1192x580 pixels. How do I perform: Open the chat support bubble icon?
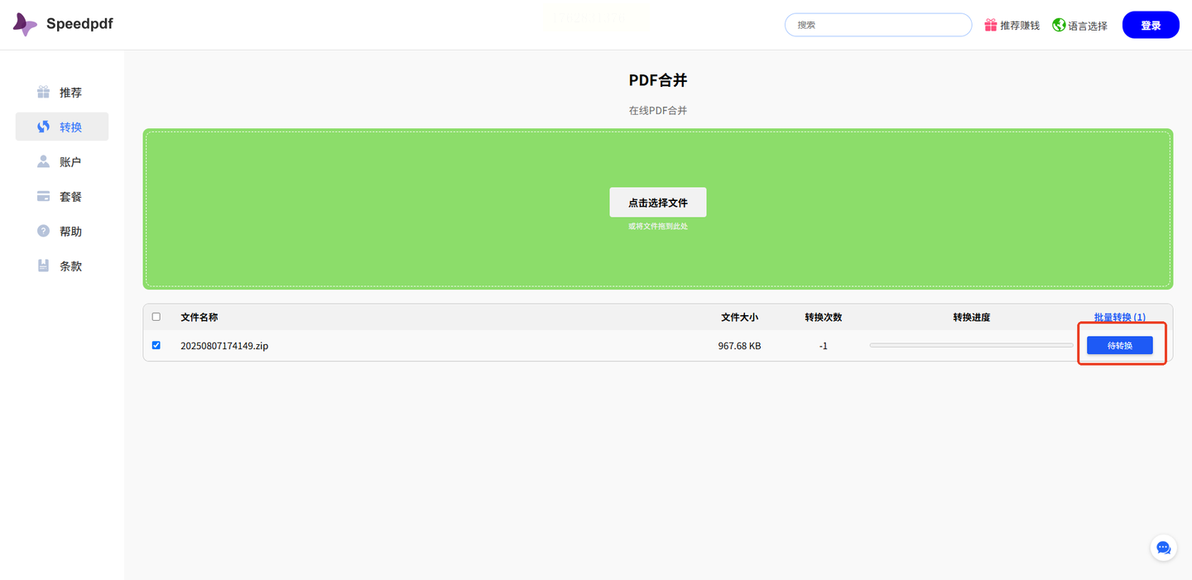(x=1163, y=548)
